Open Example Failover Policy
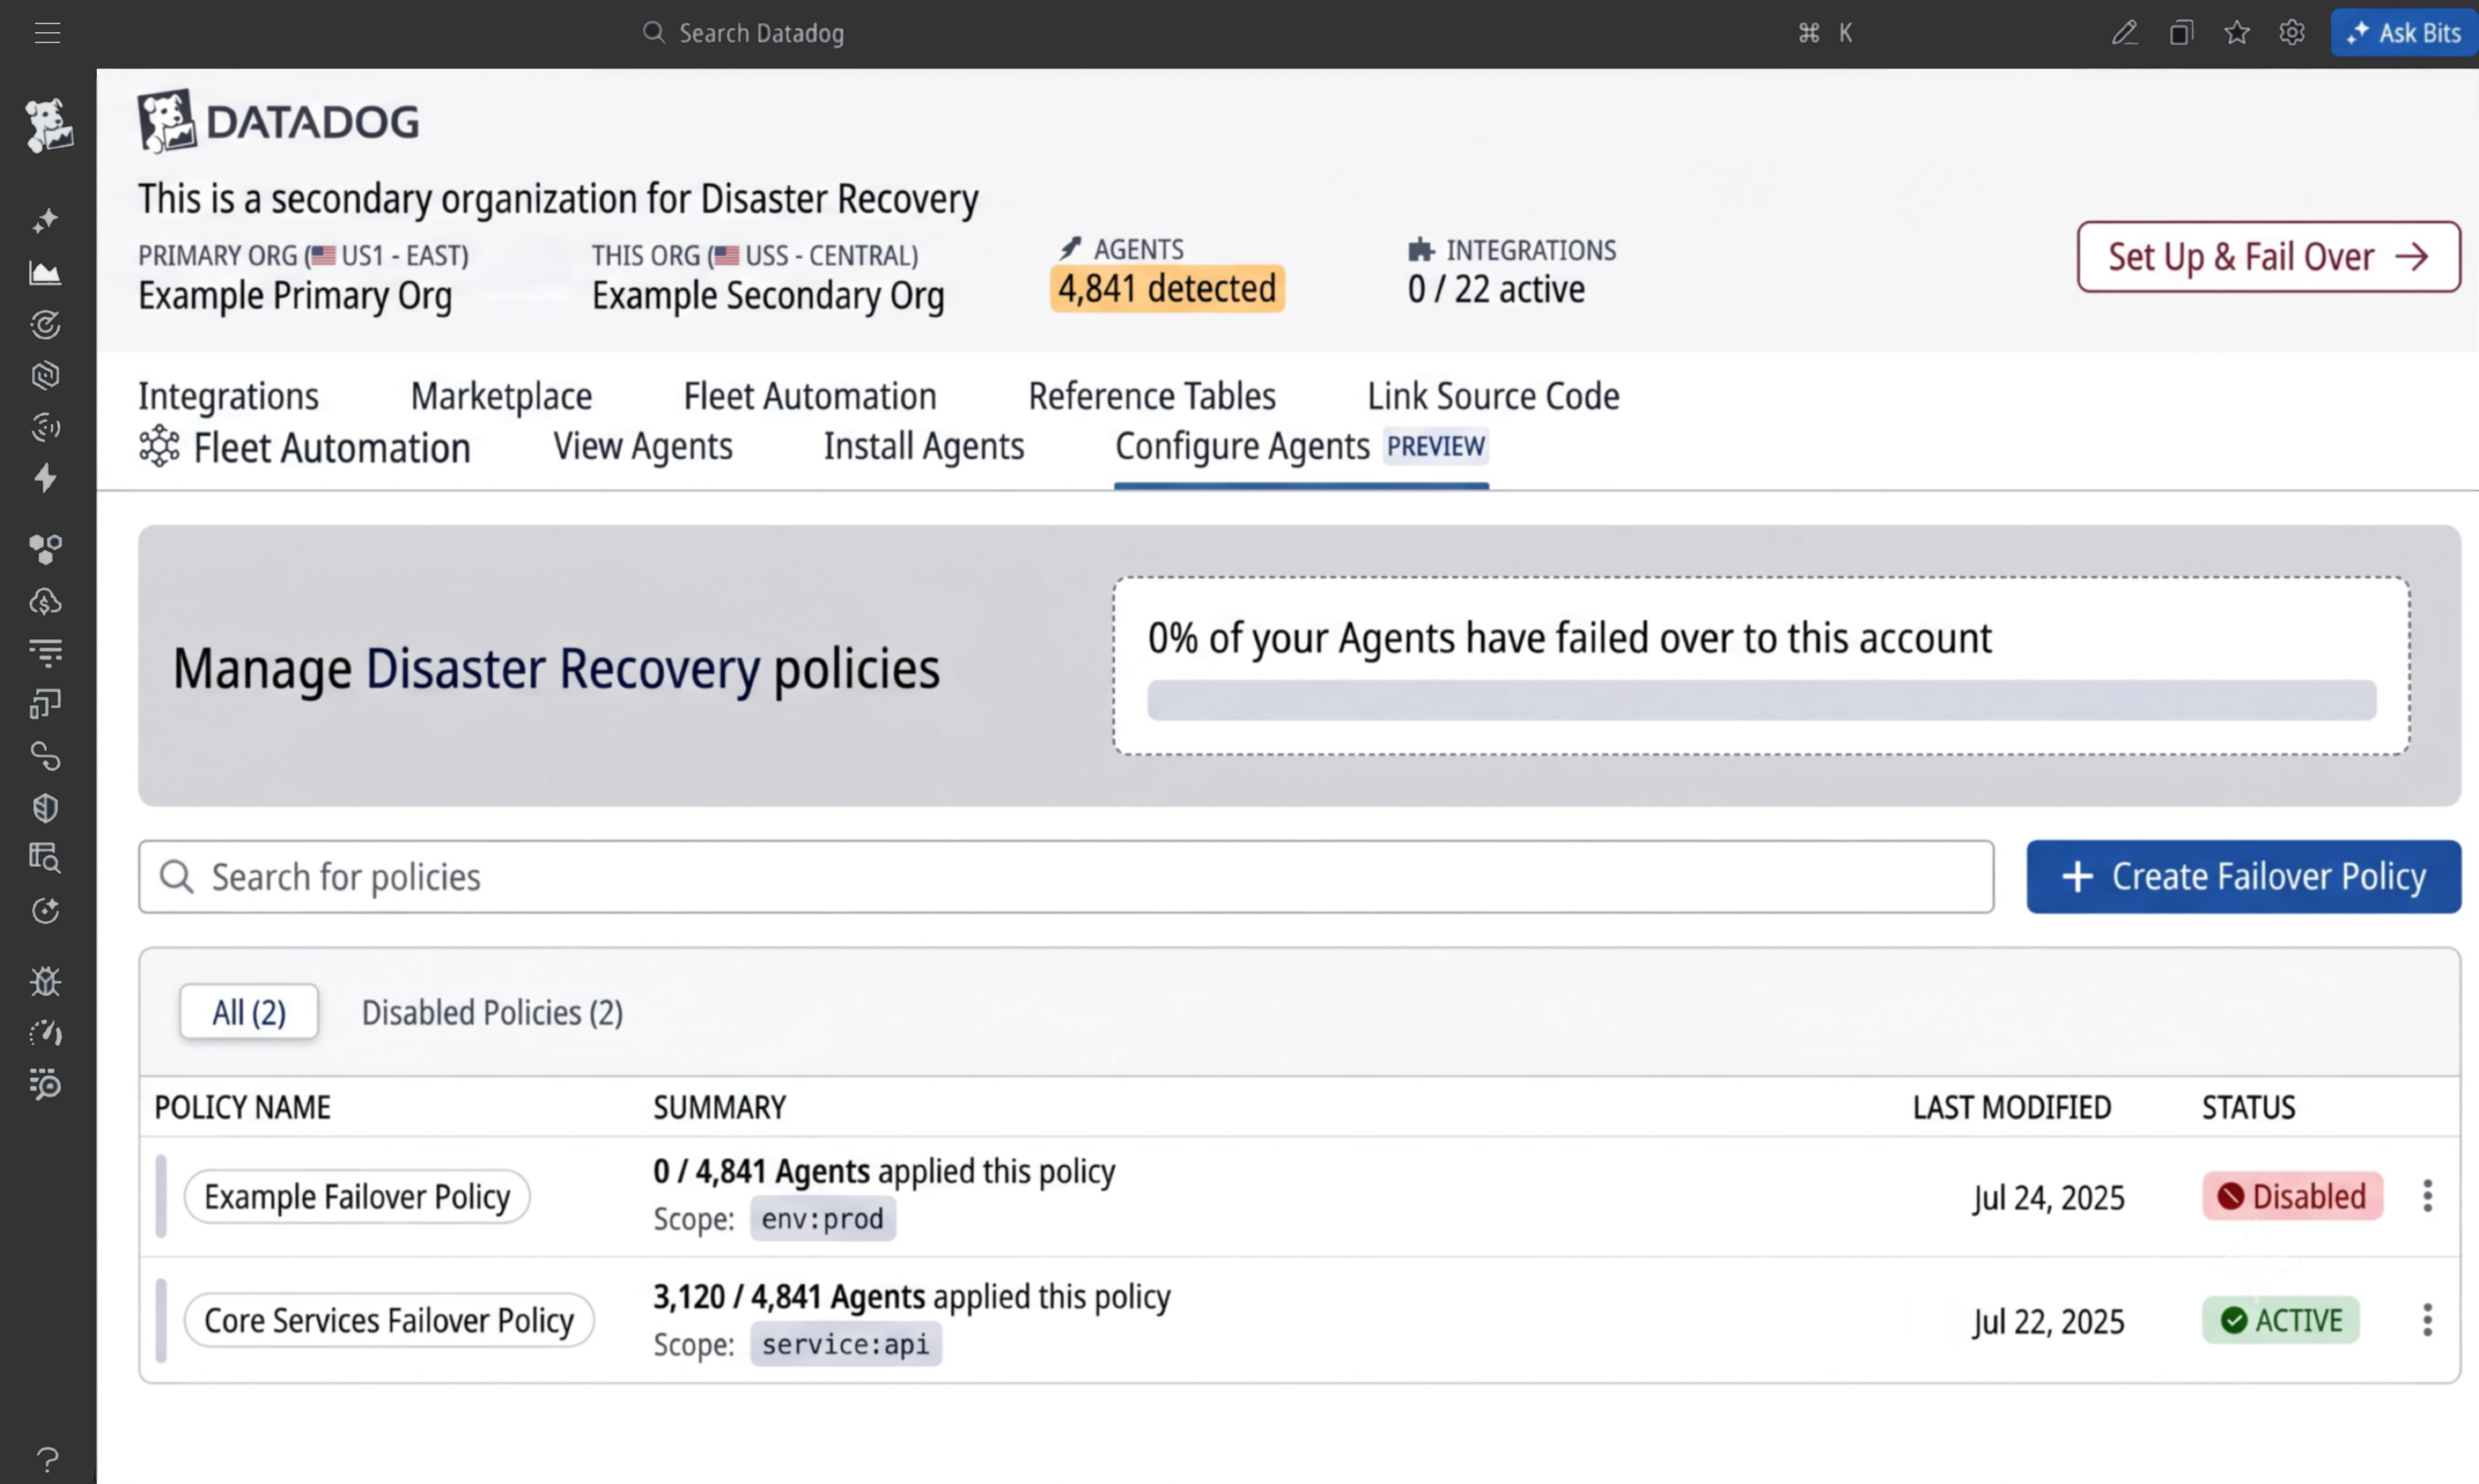This screenshot has height=1484, width=2479. click(357, 1196)
